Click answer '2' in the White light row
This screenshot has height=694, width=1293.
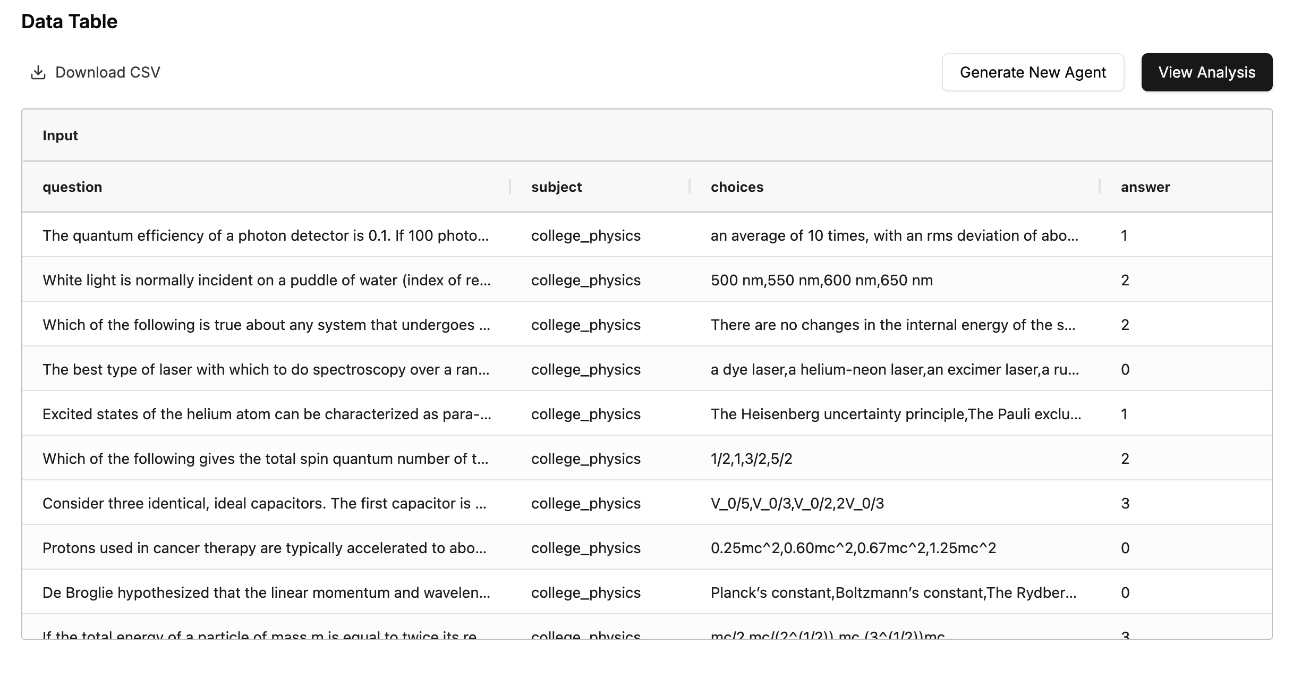1125,280
